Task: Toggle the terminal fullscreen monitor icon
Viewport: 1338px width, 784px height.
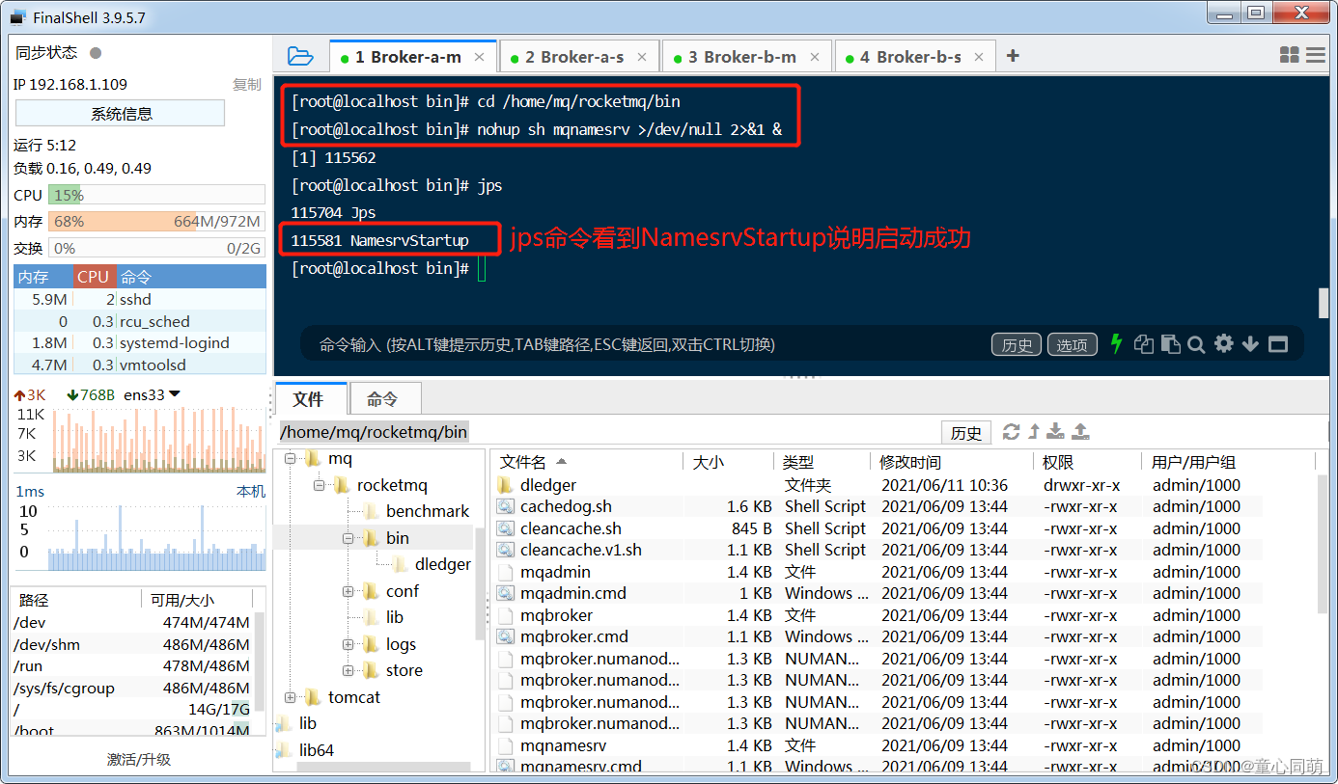Action: [x=1276, y=343]
